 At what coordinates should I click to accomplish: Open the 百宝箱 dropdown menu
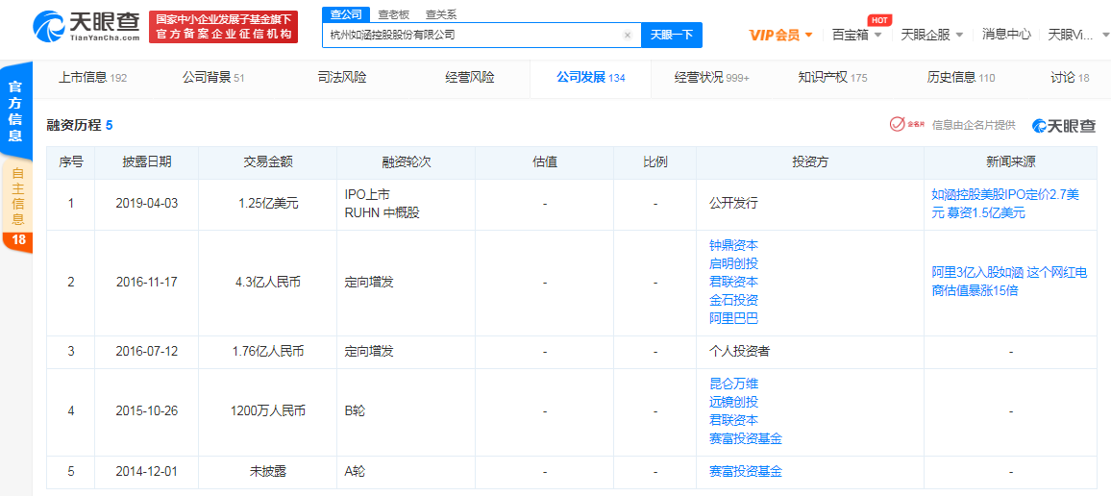tap(856, 35)
